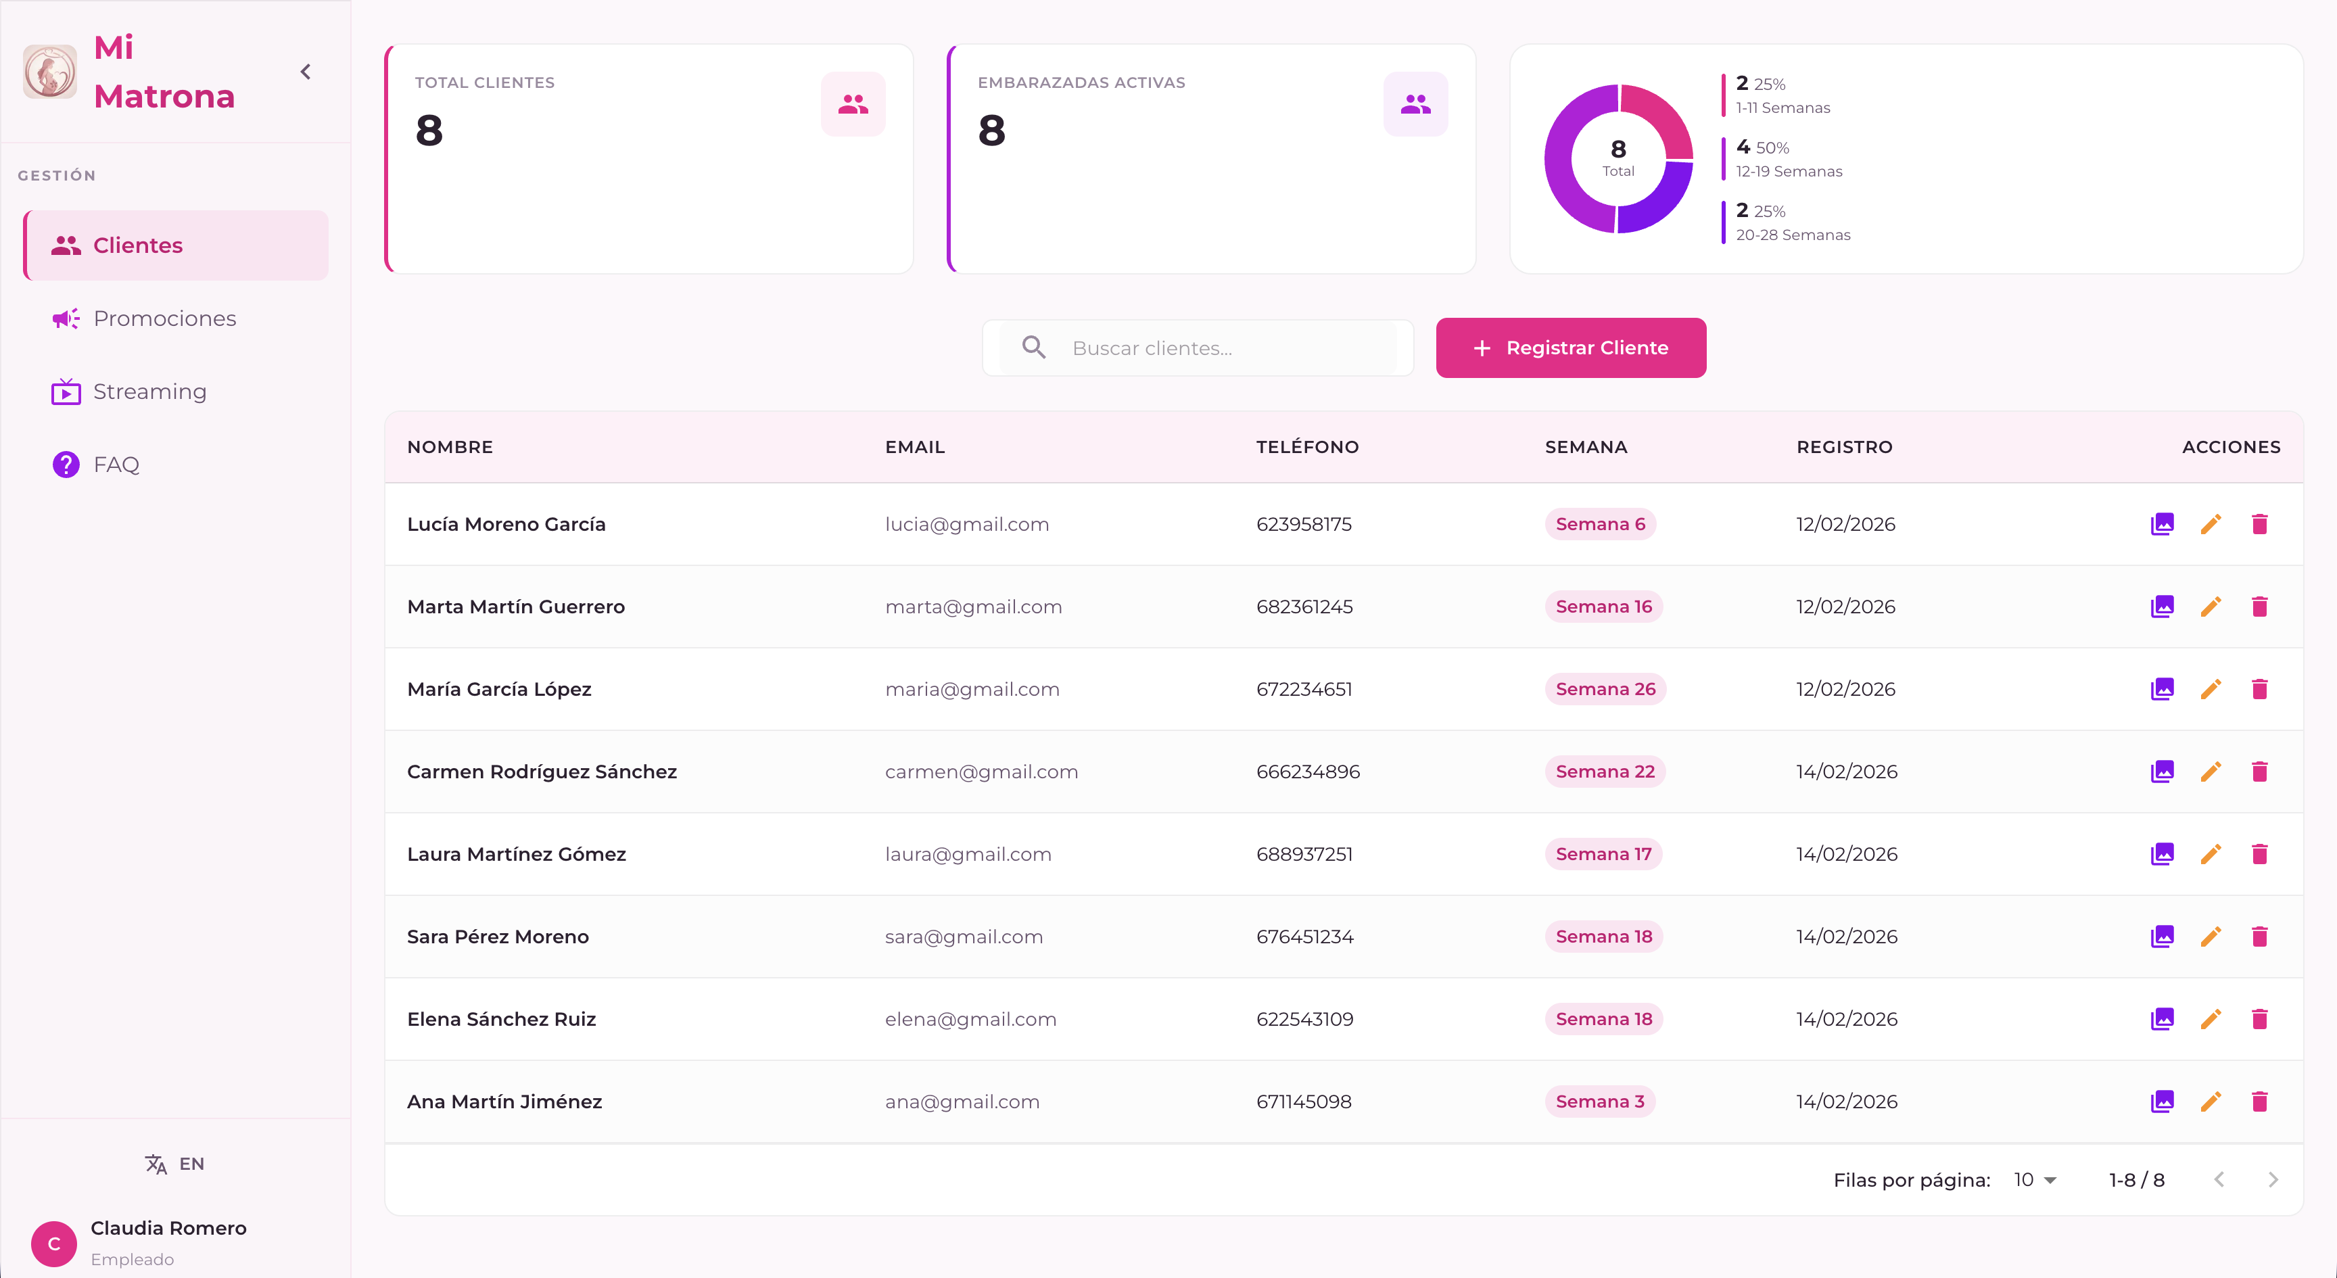The image size is (2337, 1278).
Task: Edit Marta Martín Guerrero's record
Action: click(2211, 607)
